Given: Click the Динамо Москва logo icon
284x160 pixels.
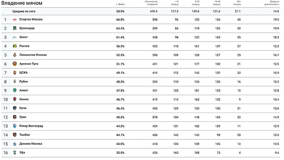Looking at the screenshot, I should (x=14, y=144).
